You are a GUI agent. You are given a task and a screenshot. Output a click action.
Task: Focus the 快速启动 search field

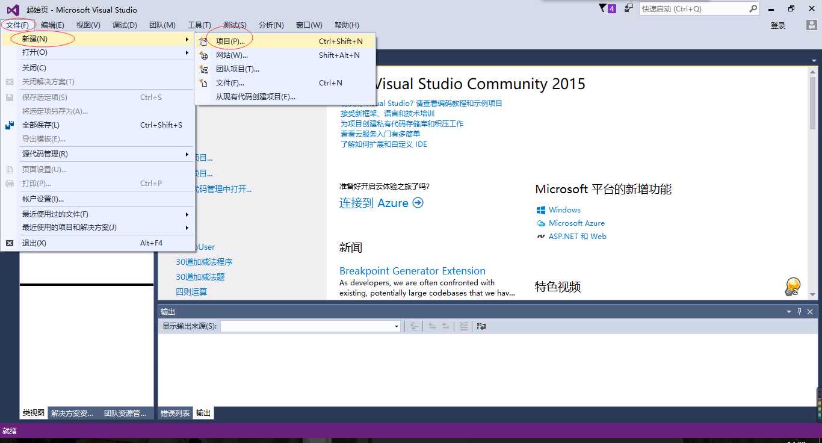coord(693,9)
